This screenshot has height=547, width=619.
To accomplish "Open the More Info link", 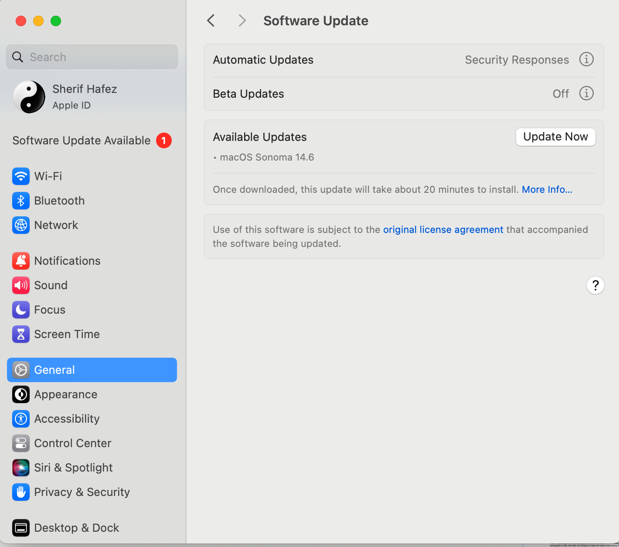I will pos(547,190).
